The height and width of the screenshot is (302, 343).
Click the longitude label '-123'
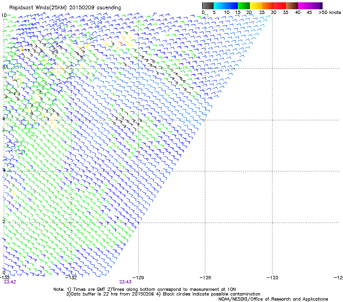[272, 278]
